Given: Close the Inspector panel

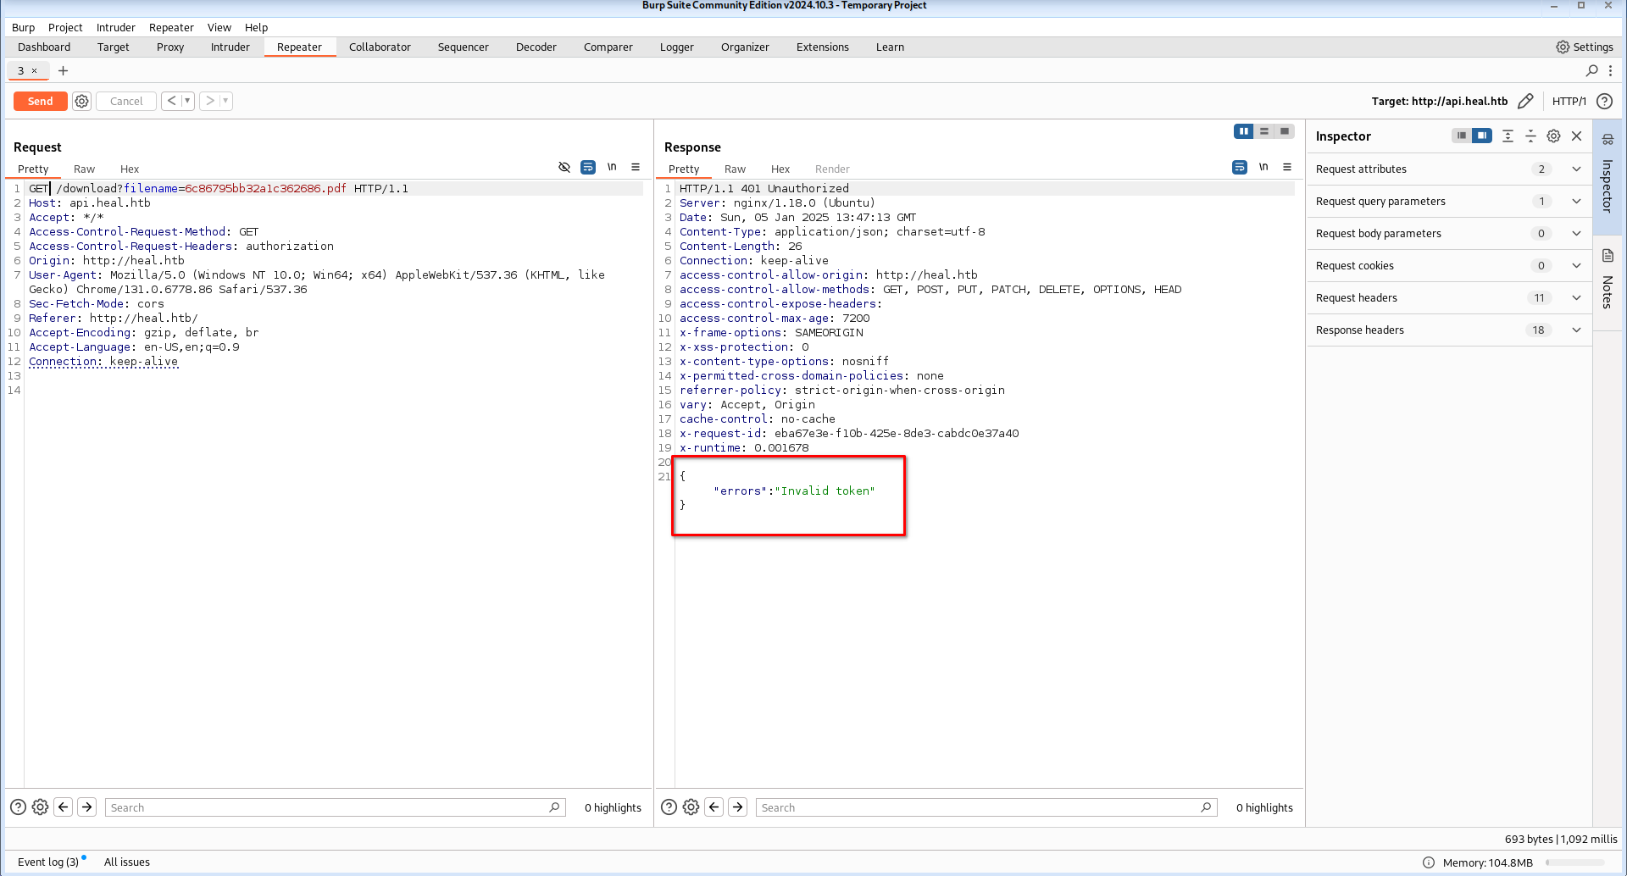Looking at the screenshot, I should pyautogui.click(x=1576, y=136).
